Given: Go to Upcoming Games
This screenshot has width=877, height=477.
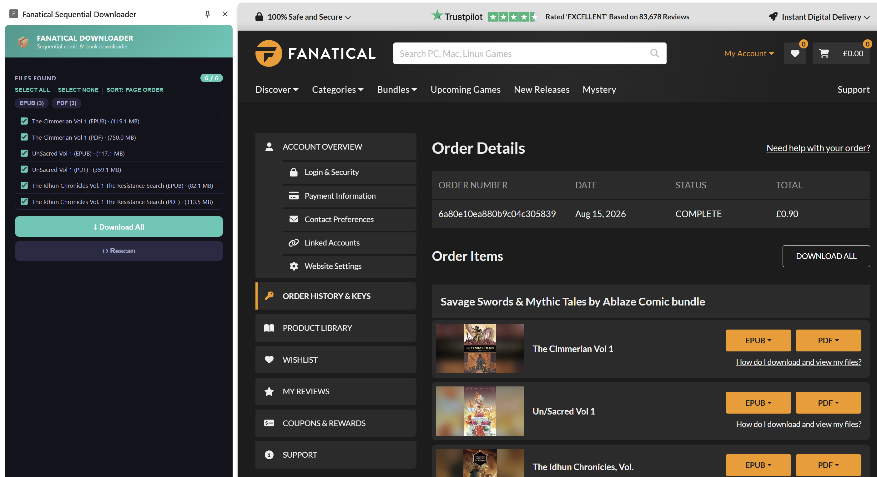Looking at the screenshot, I should click(466, 89).
